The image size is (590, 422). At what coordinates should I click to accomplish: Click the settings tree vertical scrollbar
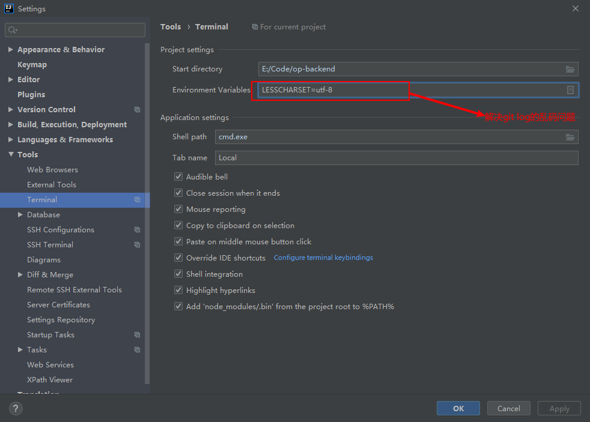pos(147,214)
